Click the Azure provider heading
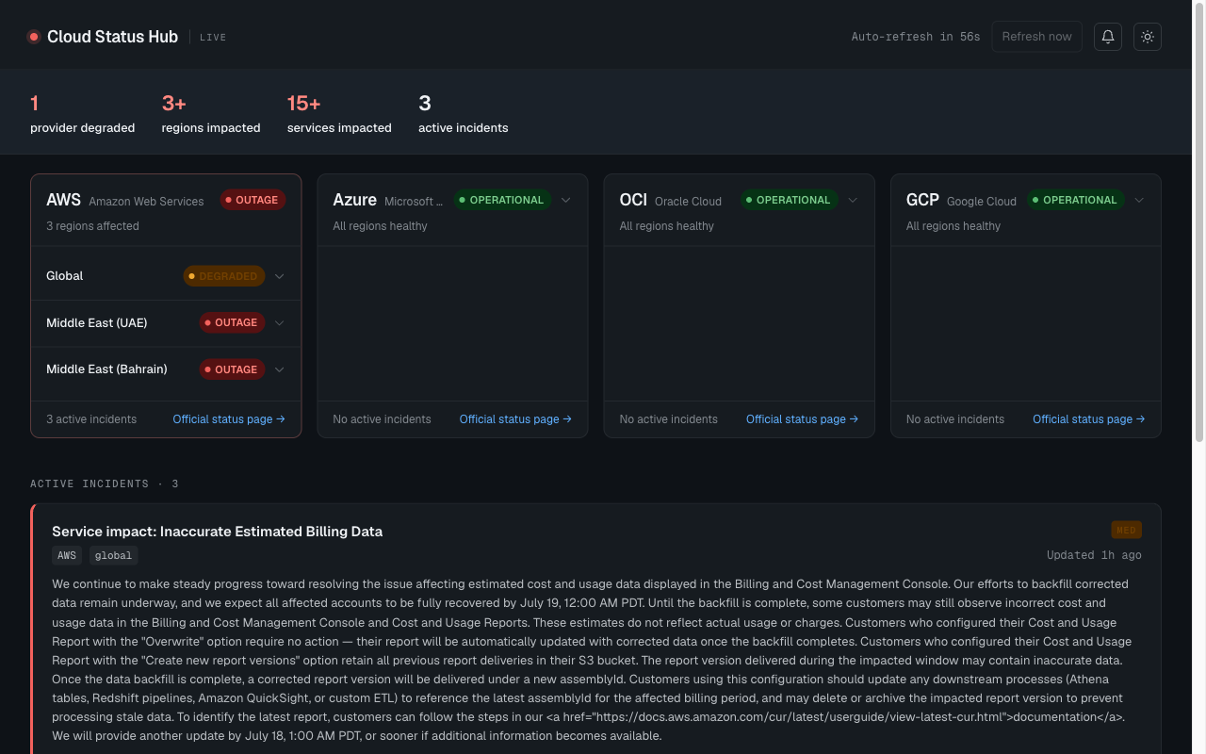 [x=354, y=200]
